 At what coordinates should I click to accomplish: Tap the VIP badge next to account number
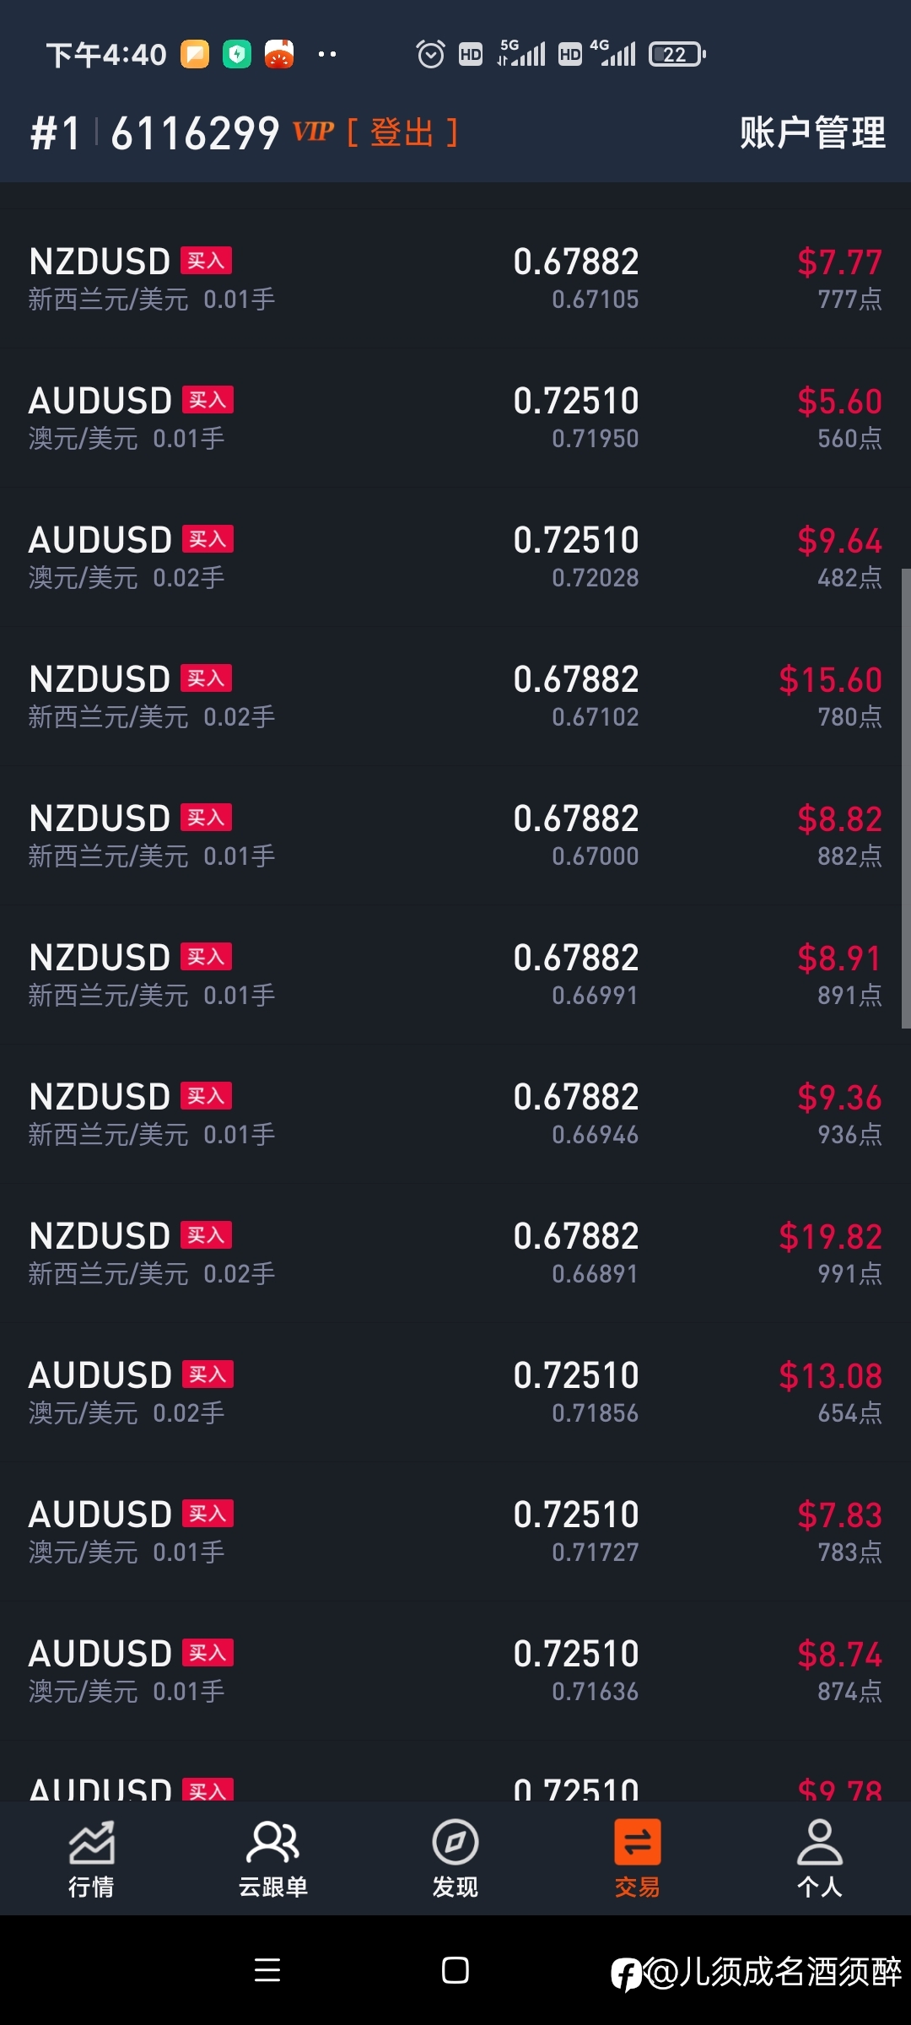point(314,132)
